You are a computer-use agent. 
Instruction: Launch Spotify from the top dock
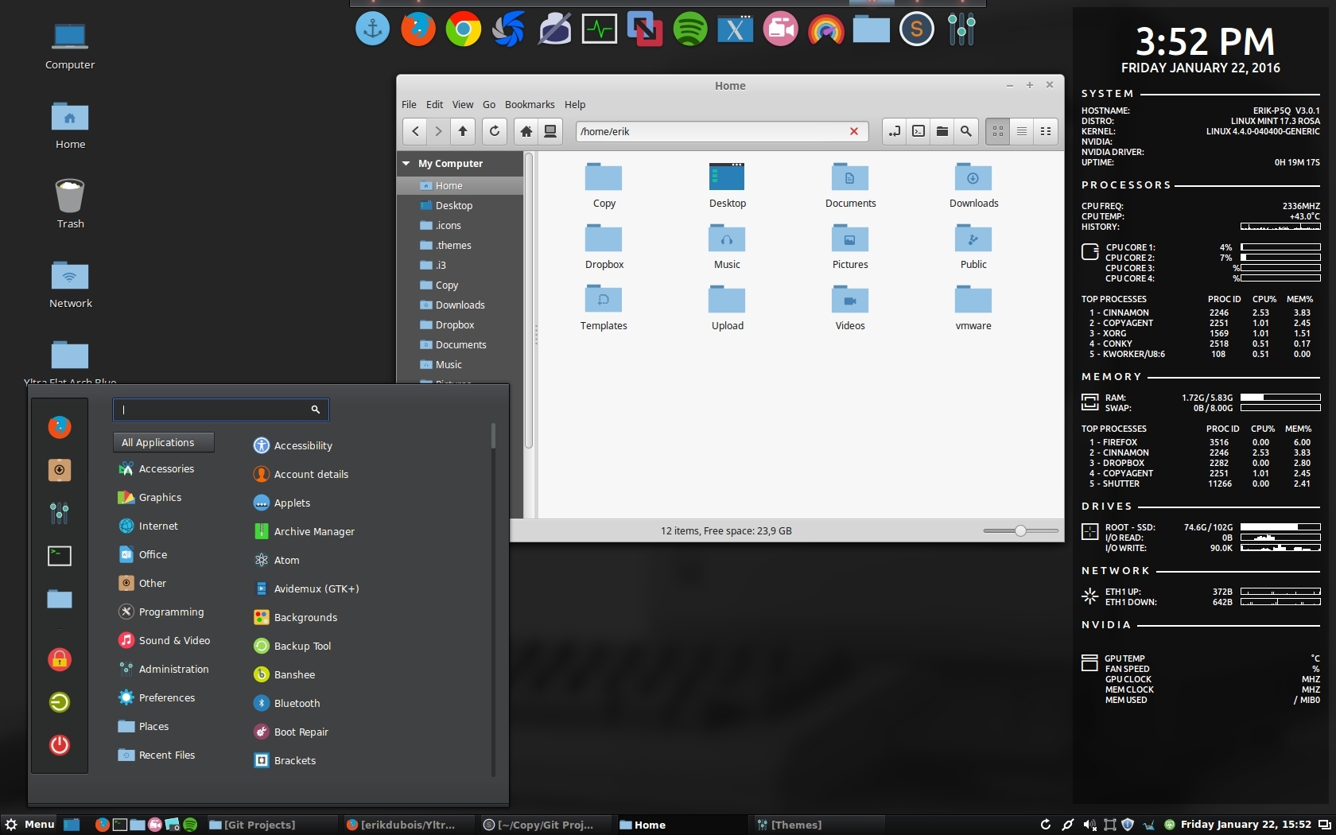click(689, 30)
